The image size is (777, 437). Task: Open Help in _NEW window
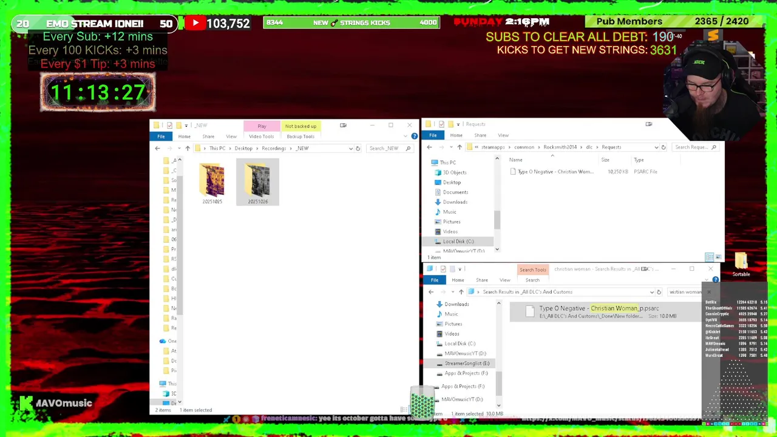pyautogui.click(x=414, y=137)
